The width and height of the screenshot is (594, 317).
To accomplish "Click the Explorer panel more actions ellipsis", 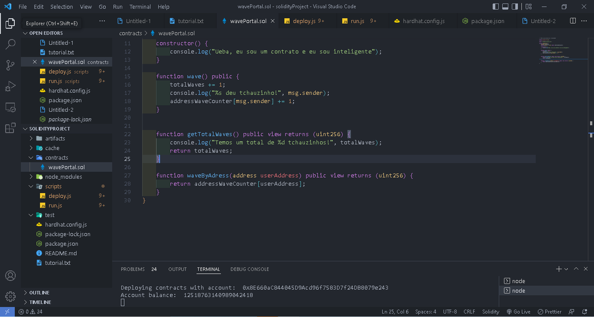I will point(102,21).
